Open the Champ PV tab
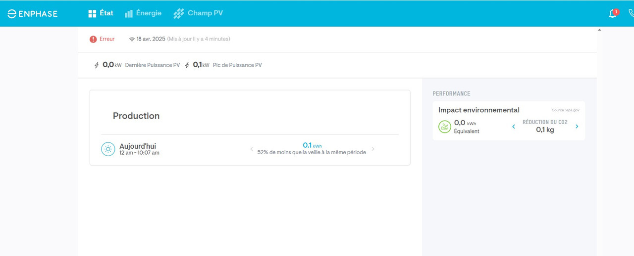634x256 pixels. [x=198, y=13]
